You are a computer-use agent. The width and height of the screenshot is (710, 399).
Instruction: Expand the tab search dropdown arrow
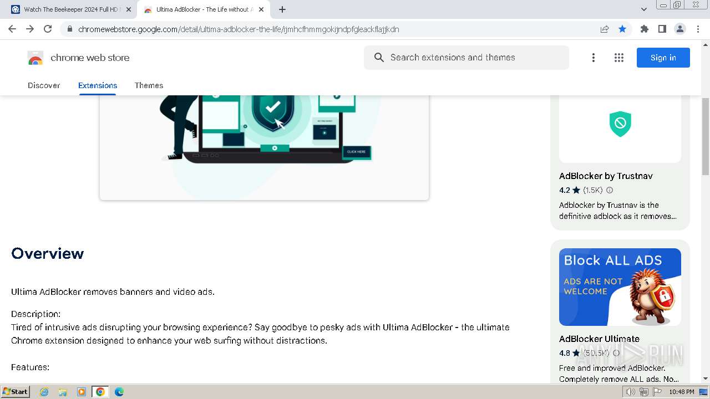pos(643,9)
